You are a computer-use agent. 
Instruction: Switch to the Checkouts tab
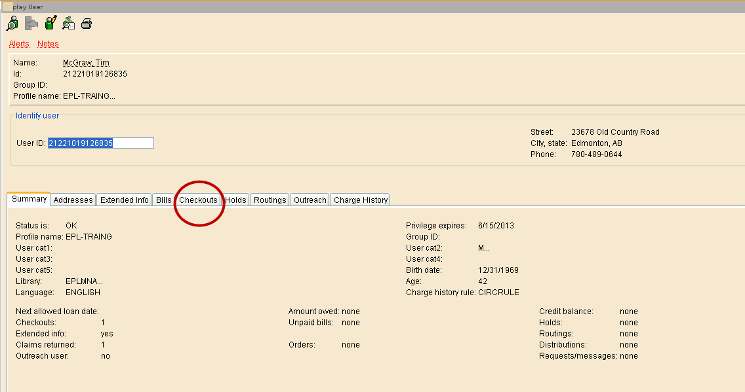[198, 200]
